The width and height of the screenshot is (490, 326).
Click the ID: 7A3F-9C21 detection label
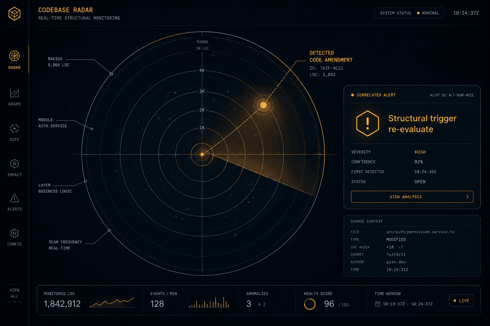tap(326, 68)
